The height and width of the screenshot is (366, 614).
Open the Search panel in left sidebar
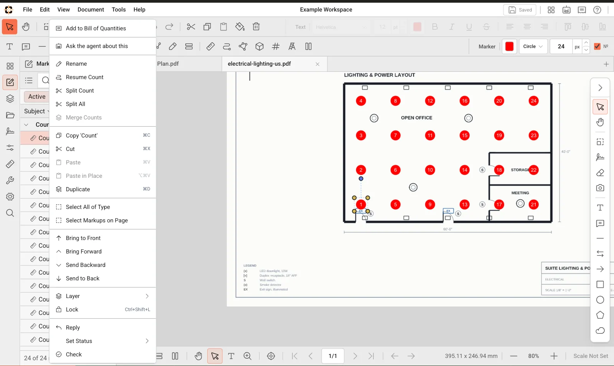tap(10, 213)
